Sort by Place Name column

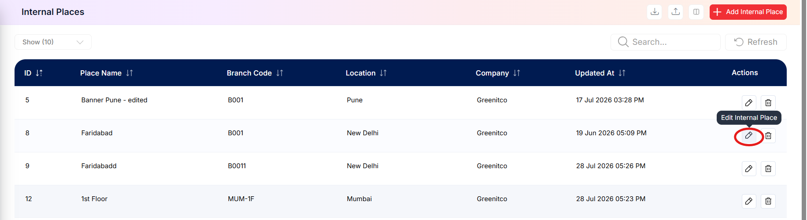pyautogui.click(x=107, y=73)
